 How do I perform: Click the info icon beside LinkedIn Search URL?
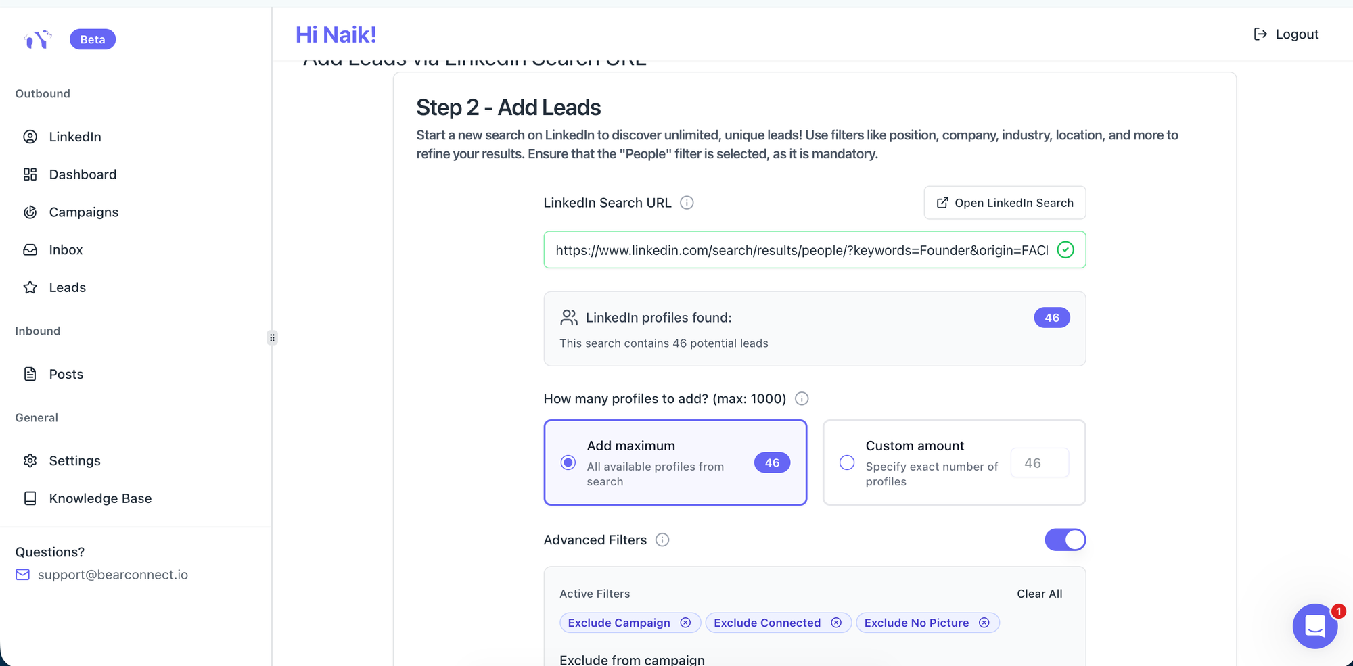[x=687, y=203]
